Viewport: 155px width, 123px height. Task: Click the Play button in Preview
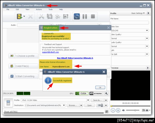[x=113, y=110]
